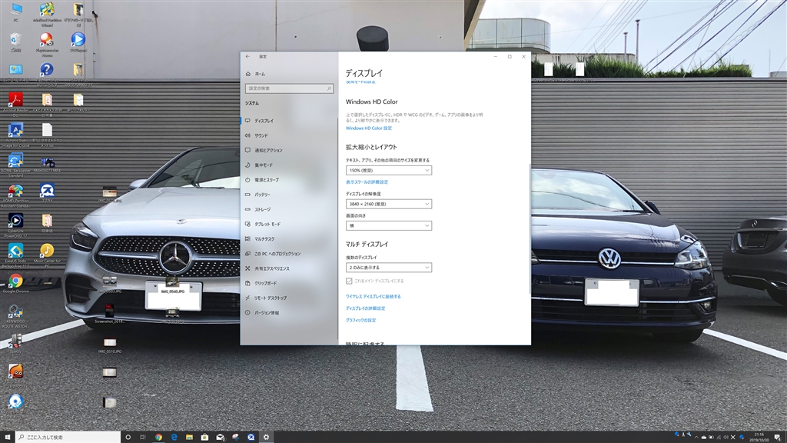Select the Screenshot_2019 desktop file

[109, 314]
